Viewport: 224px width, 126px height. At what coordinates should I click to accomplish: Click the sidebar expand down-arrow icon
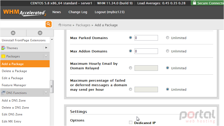(x=40, y=33)
